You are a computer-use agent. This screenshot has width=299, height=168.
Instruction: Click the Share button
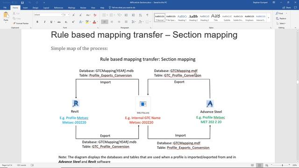pos(287,7)
